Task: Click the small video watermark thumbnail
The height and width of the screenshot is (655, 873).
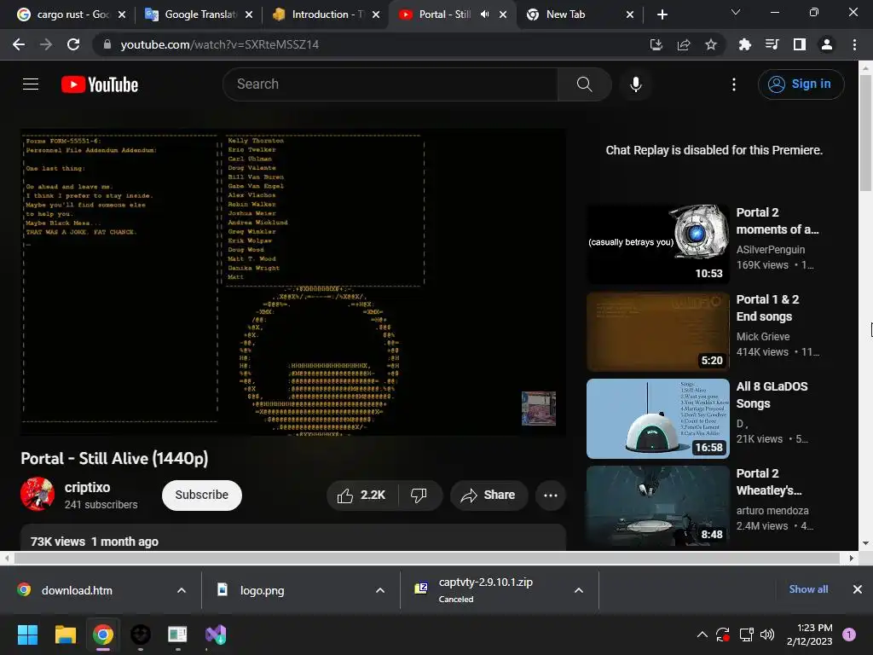Action: tap(539, 409)
